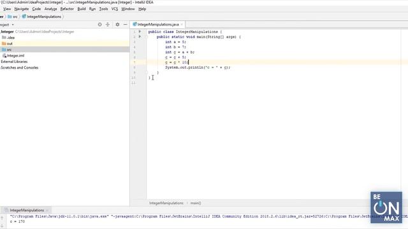Click the code line 'int c = a + b;'

click(x=180, y=52)
